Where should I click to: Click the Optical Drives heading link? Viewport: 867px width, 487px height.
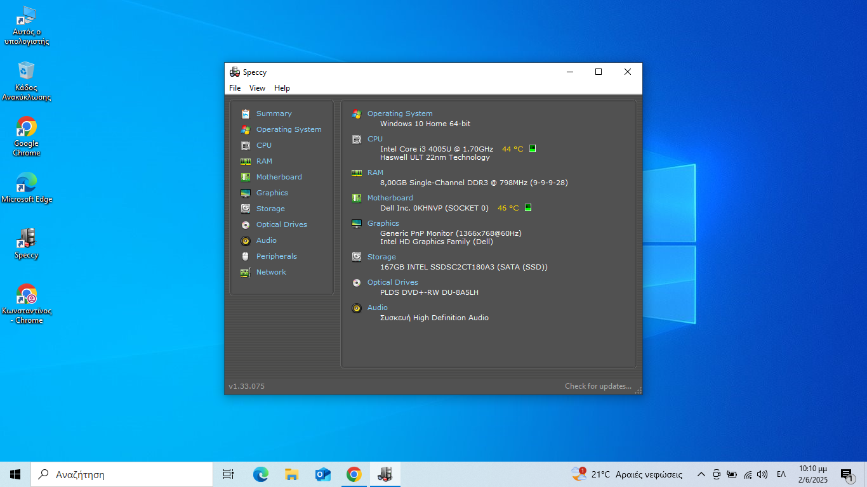tap(392, 282)
